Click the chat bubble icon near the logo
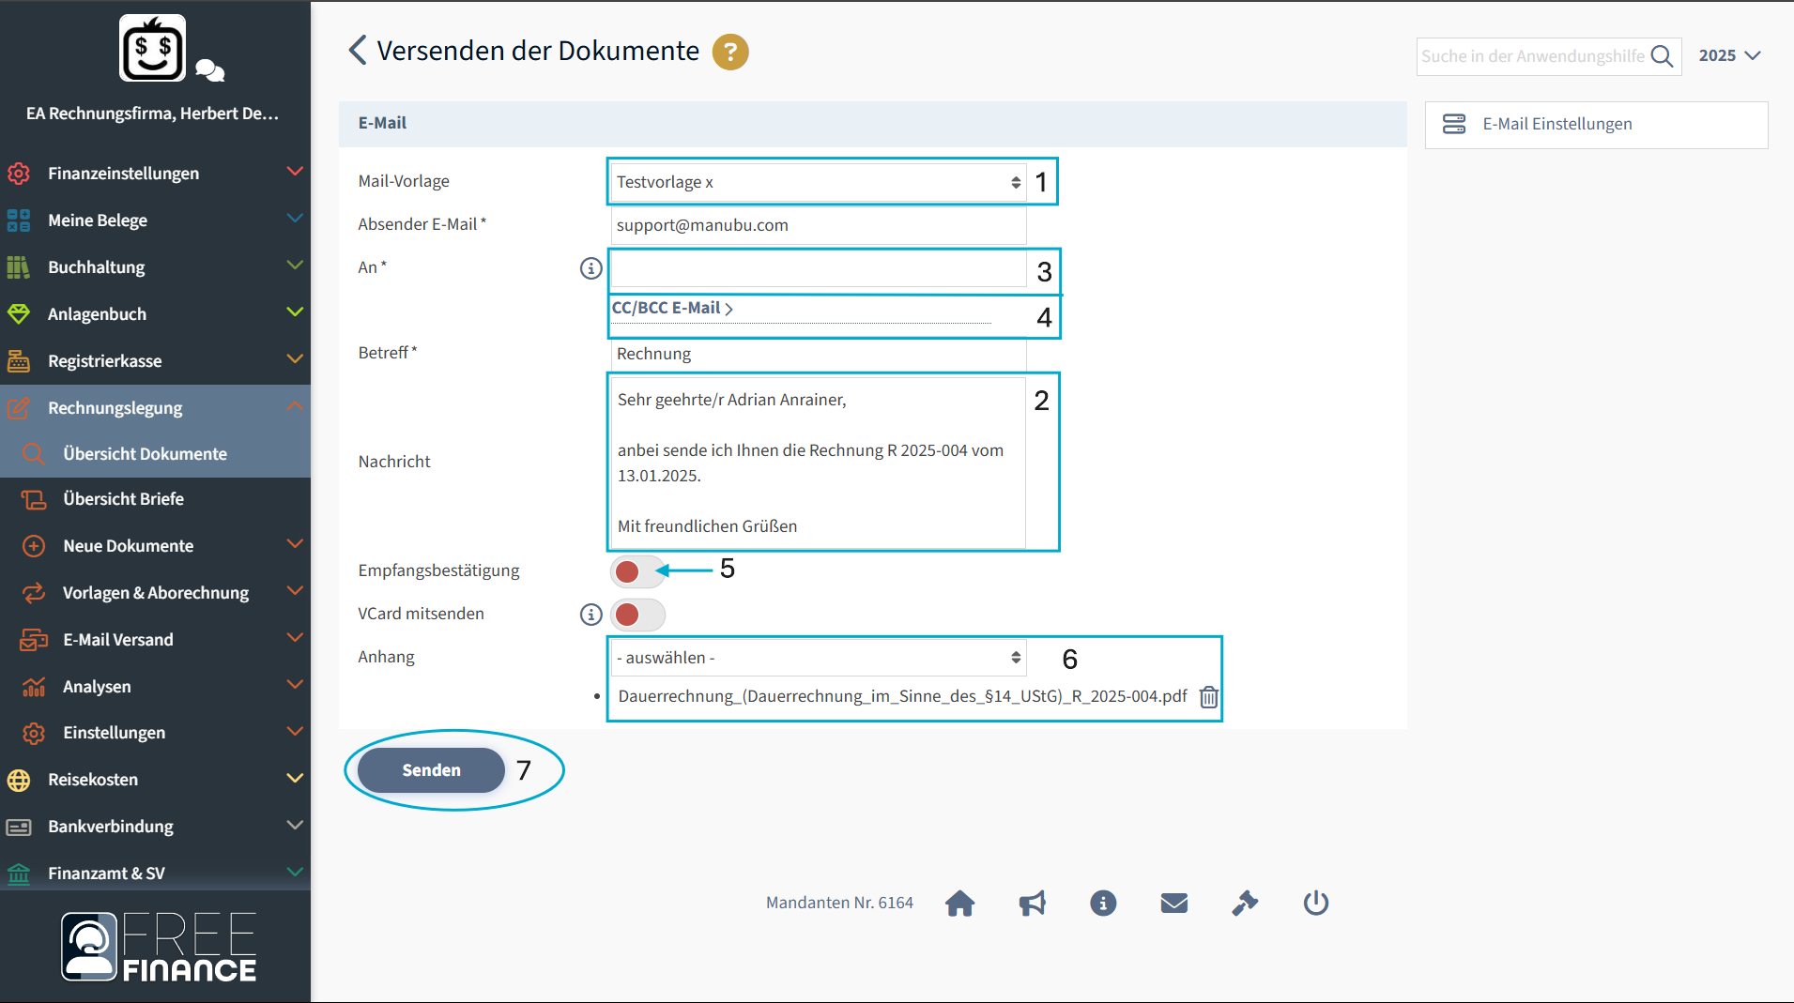The width and height of the screenshot is (1794, 1003). tap(208, 70)
